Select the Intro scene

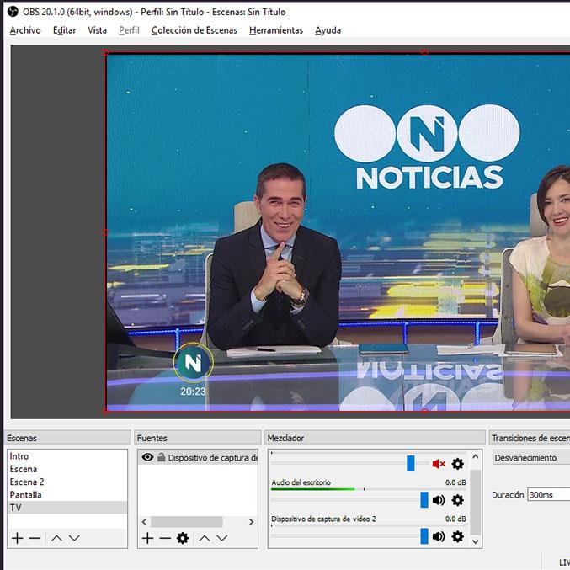(67, 456)
